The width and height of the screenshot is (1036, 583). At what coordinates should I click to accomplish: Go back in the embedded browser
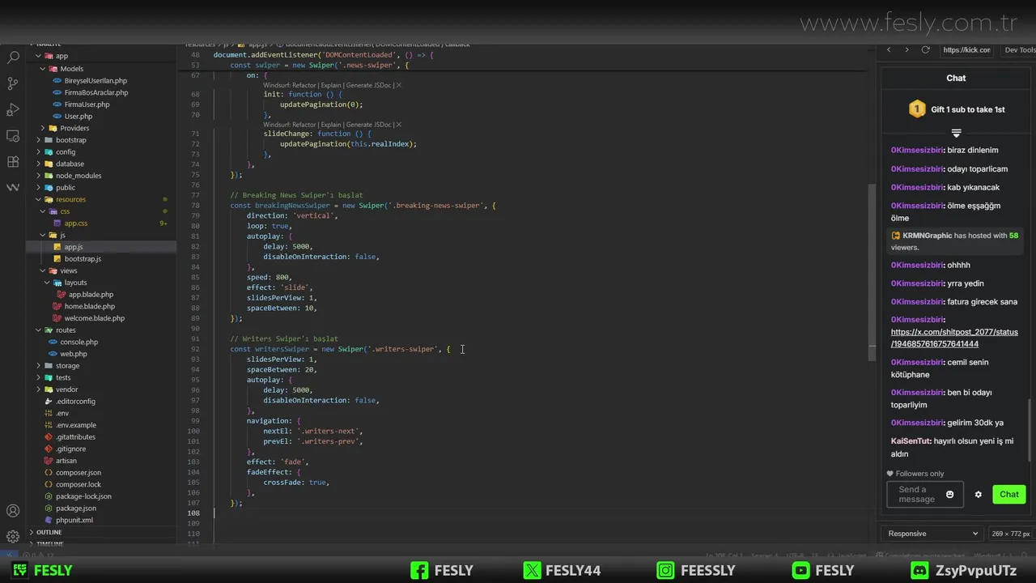pos(889,50)
